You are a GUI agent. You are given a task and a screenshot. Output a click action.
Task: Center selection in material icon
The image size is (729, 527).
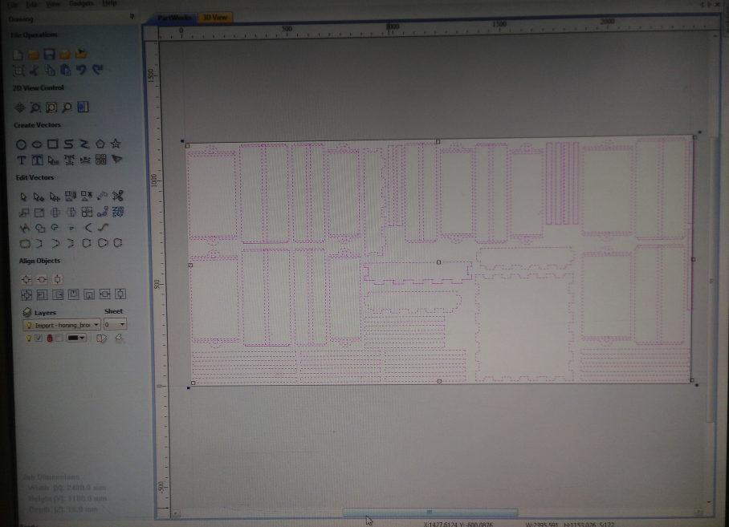26,279
